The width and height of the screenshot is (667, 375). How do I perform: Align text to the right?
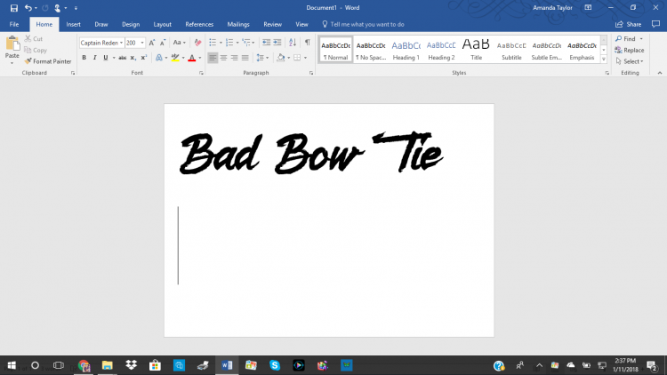(x=235, y=58)
